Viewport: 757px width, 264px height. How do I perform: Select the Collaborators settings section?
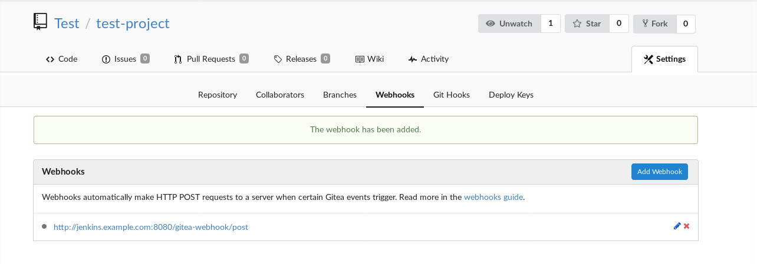point(280,95)
